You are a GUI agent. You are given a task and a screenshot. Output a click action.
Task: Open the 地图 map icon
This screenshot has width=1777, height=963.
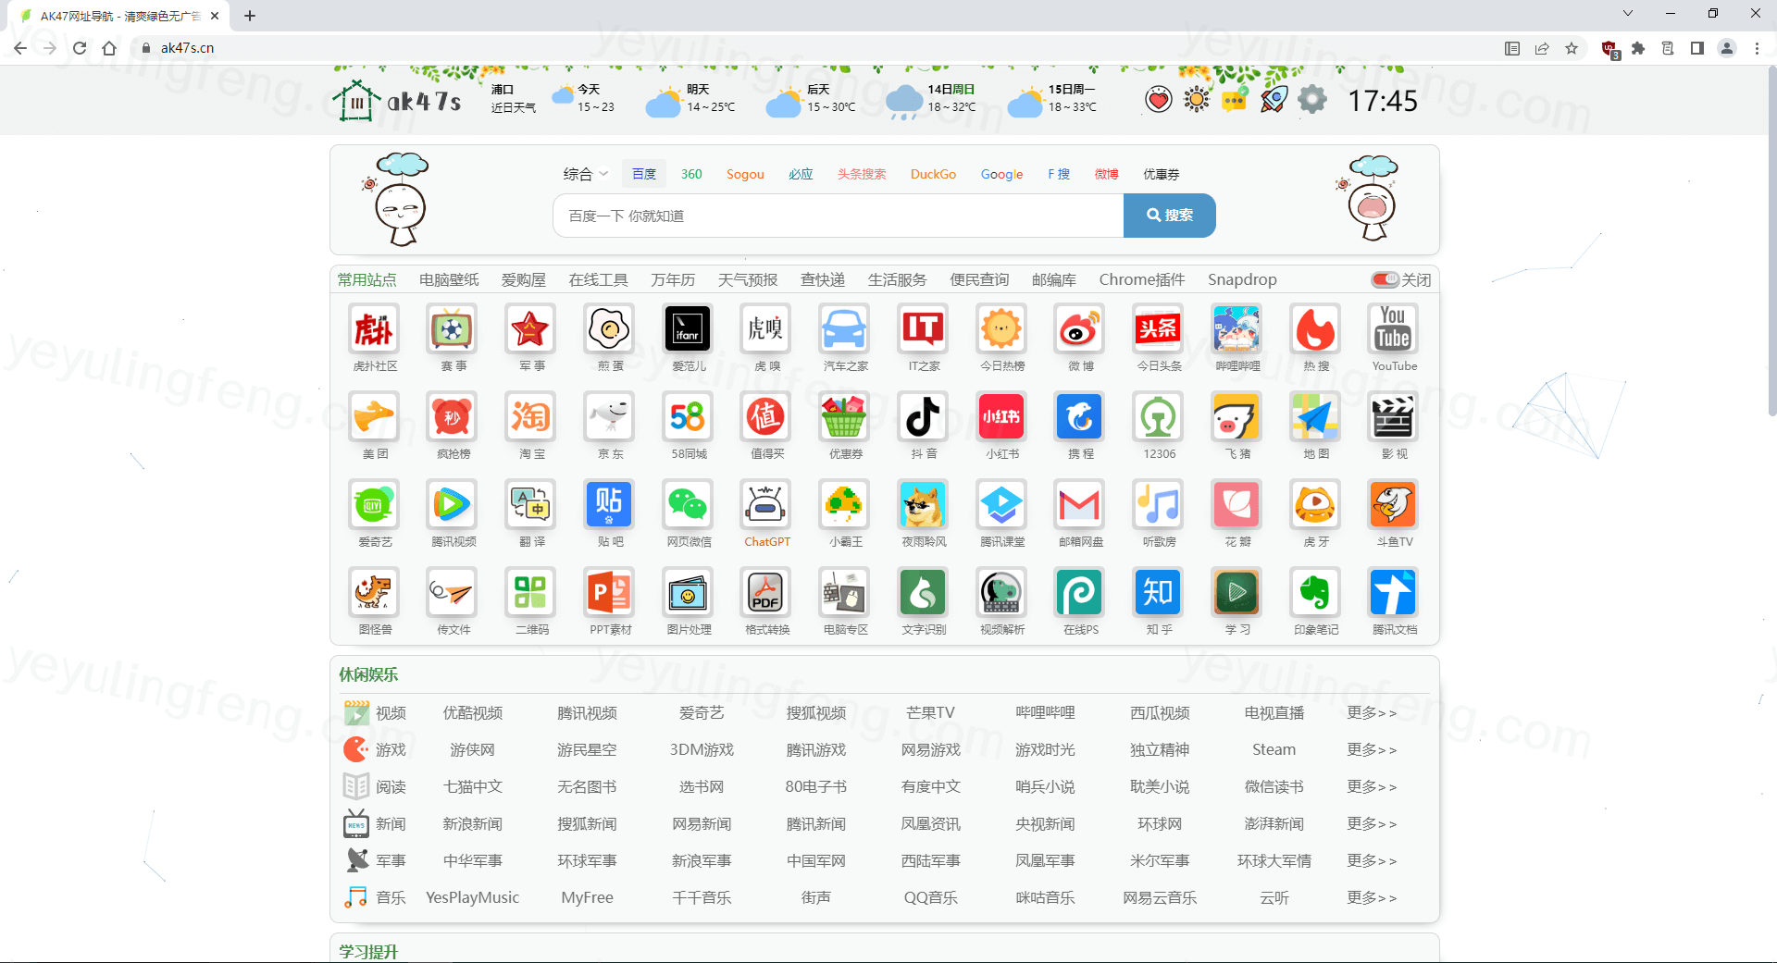[1315, 417]
